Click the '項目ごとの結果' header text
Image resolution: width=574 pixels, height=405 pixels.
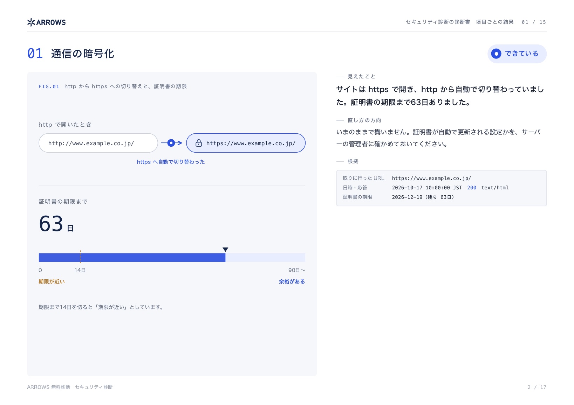[495, 22]
